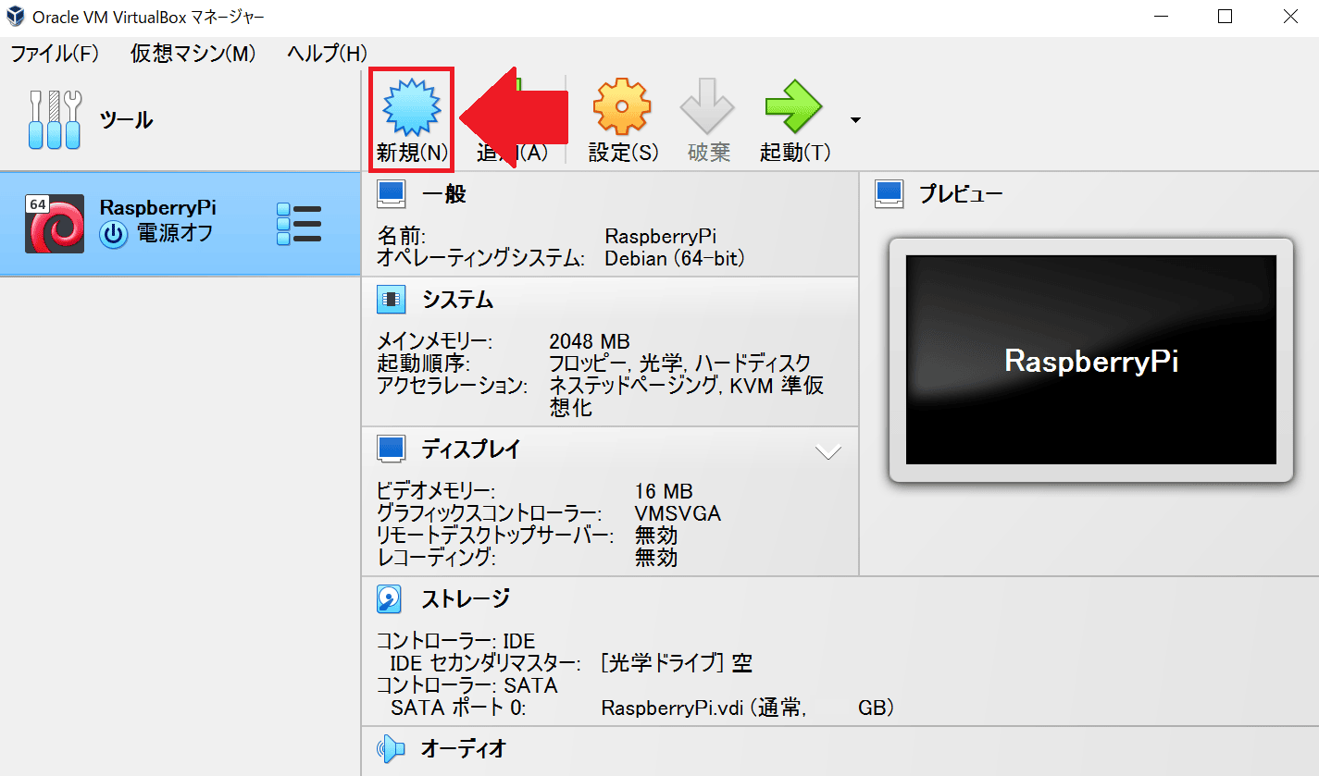
Task: Click the オーディオ section speaker icon
Action: point(392,748)
